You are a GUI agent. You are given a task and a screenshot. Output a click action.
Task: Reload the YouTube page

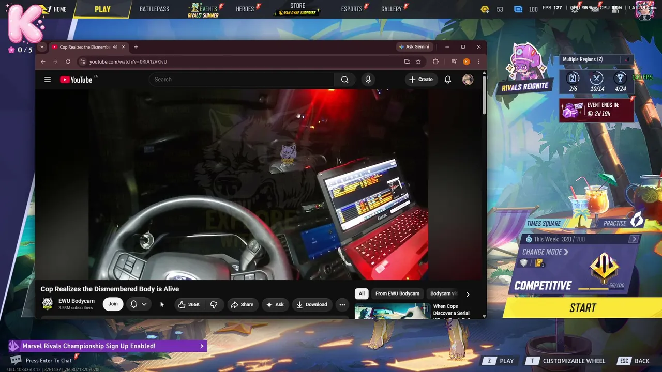tap(68, 61)
